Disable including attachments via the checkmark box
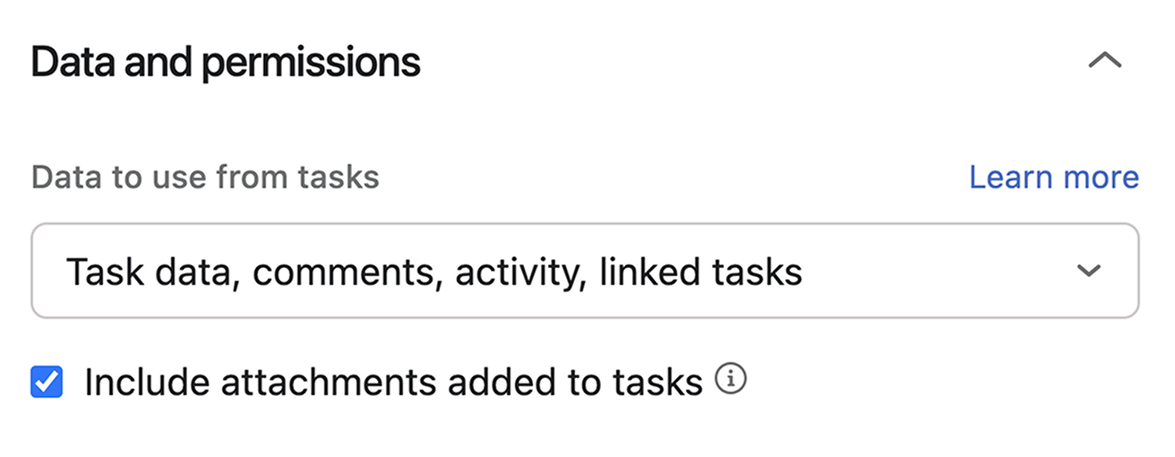Viewport: 1175px width, 457px height. pos(47,383)
